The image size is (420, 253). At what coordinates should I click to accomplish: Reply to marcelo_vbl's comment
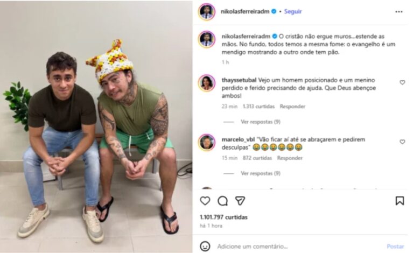tap(290, 158)
